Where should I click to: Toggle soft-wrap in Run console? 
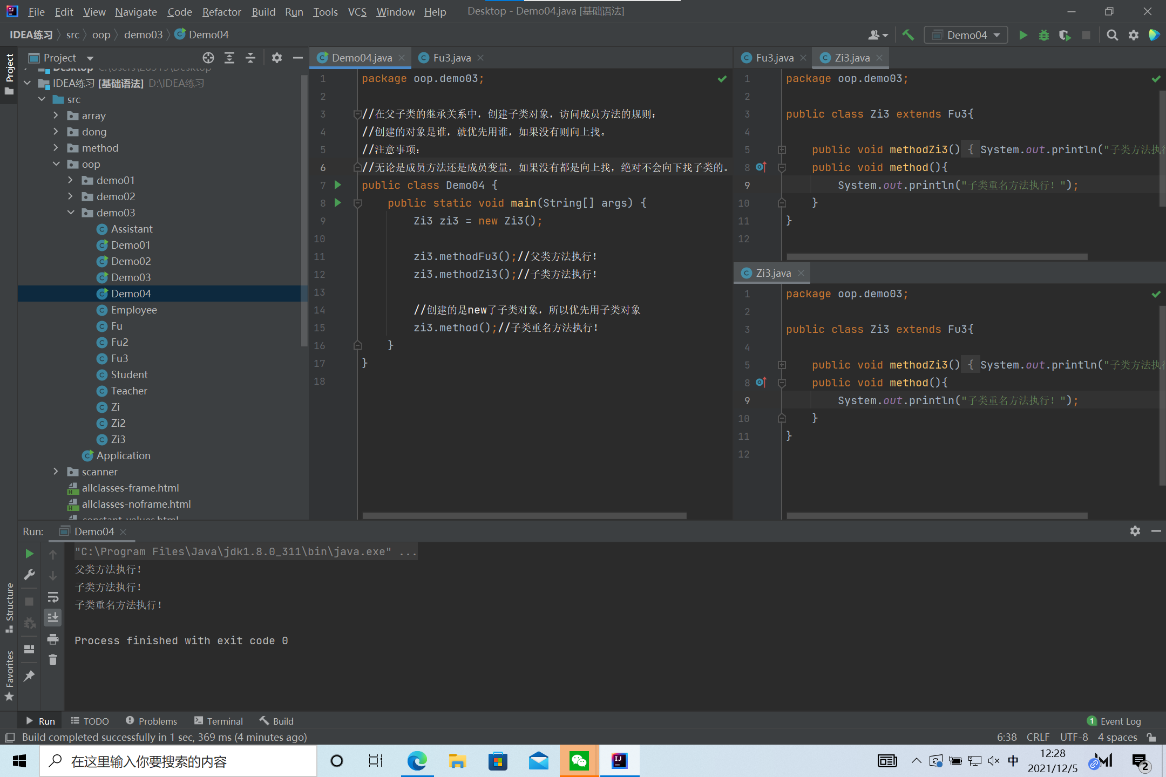(53, 597)
